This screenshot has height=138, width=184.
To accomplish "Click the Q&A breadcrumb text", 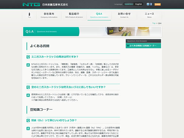I will click(x=160, y=23).
